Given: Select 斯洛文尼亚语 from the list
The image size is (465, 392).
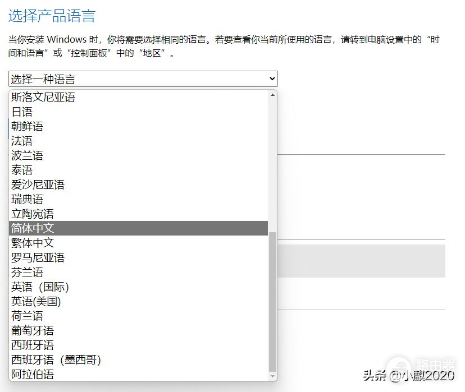Looking at the screenshot, I should click(138, 97).
